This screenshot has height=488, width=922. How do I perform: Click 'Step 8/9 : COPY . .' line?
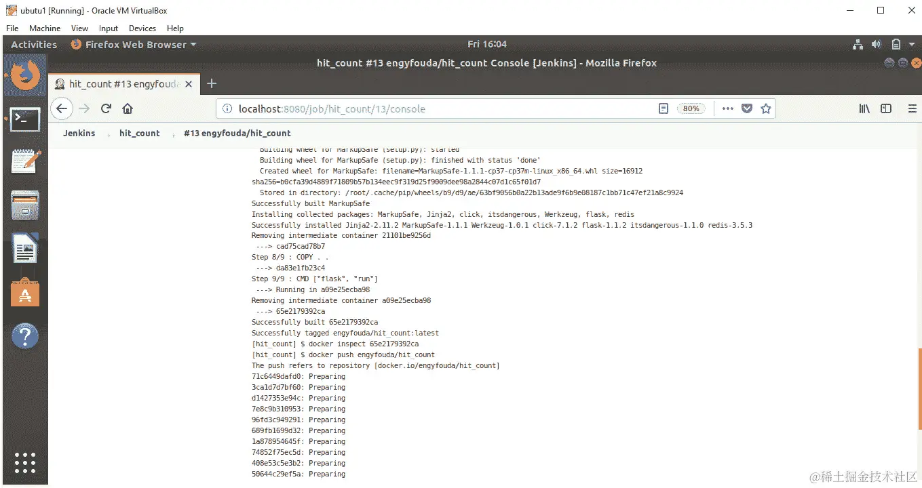(x=290, y=258)
